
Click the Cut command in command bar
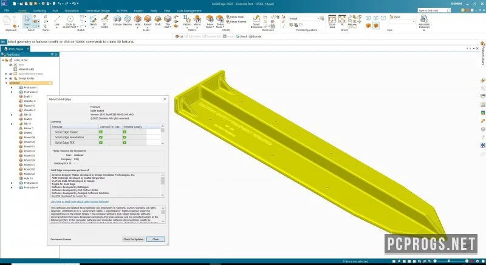179,36
